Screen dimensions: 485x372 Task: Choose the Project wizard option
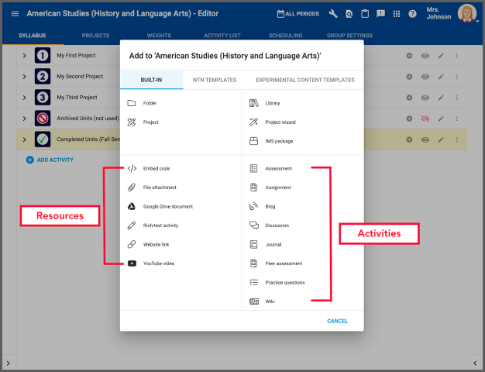point(280,122)
